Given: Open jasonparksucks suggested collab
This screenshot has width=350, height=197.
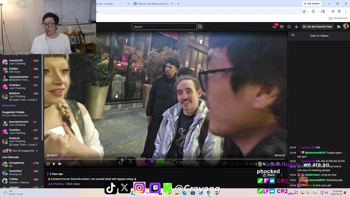Looking at the screenshot, I should (21, 123).
